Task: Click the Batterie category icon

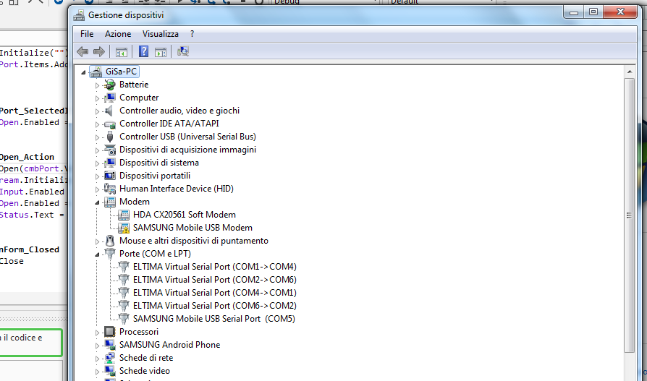Action: pos(110,85)
